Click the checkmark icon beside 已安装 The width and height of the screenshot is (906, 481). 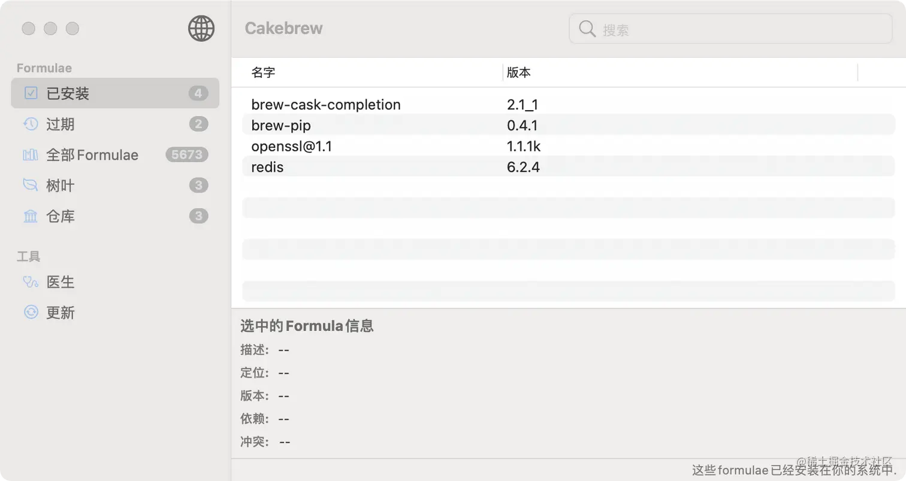coord(31,93)
